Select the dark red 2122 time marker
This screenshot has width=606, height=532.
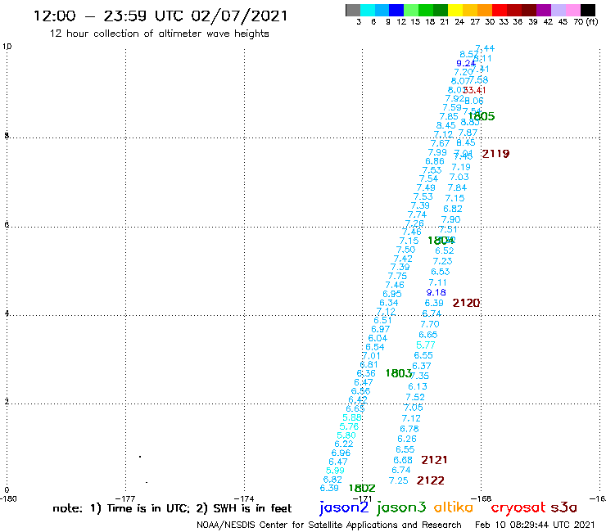point(431,480)
